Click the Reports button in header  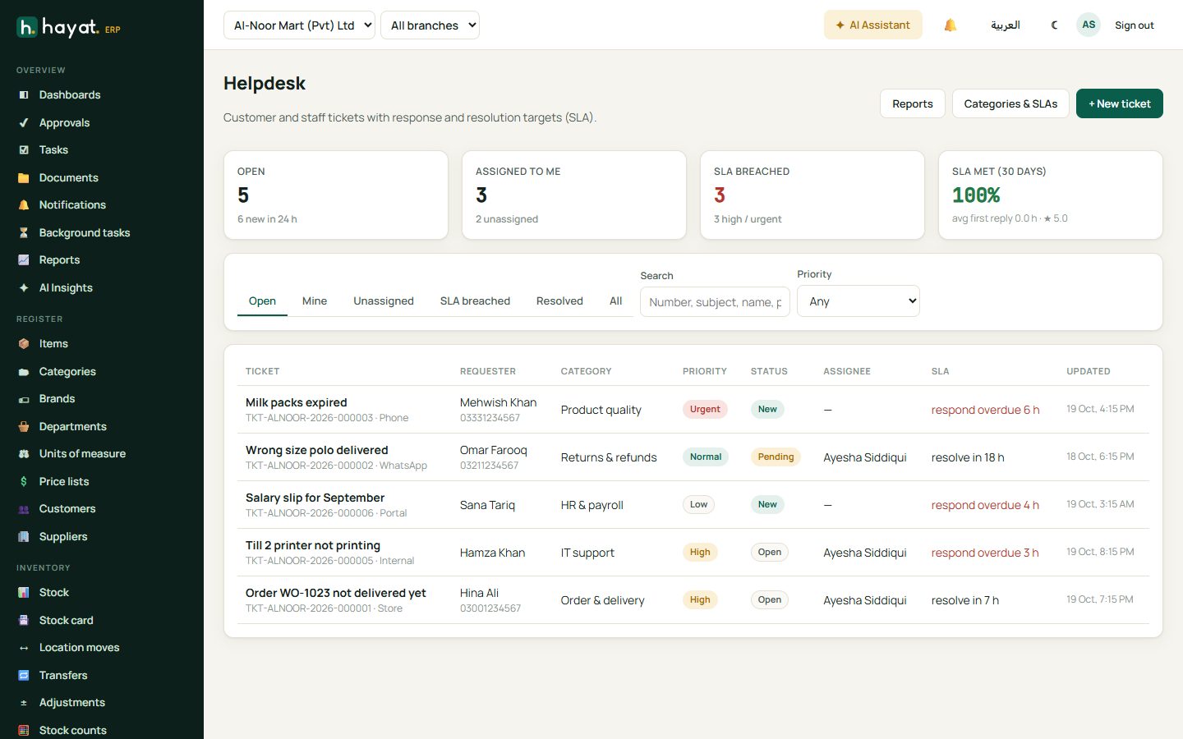(x=913, y=103)
